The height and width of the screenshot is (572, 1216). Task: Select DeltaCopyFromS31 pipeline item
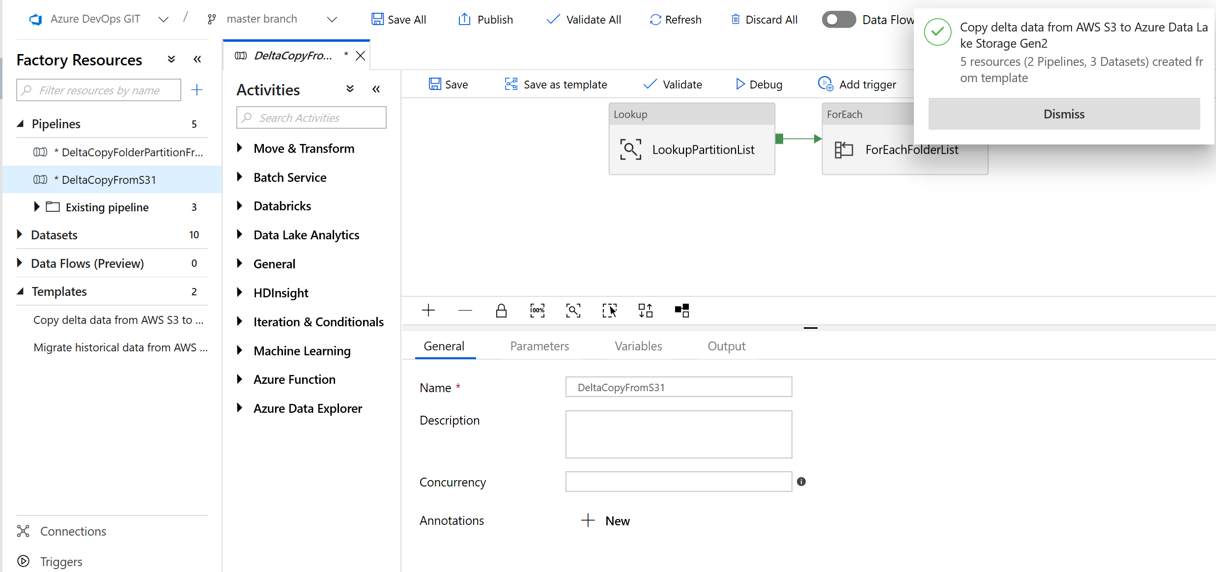click(x=108, y=179)
